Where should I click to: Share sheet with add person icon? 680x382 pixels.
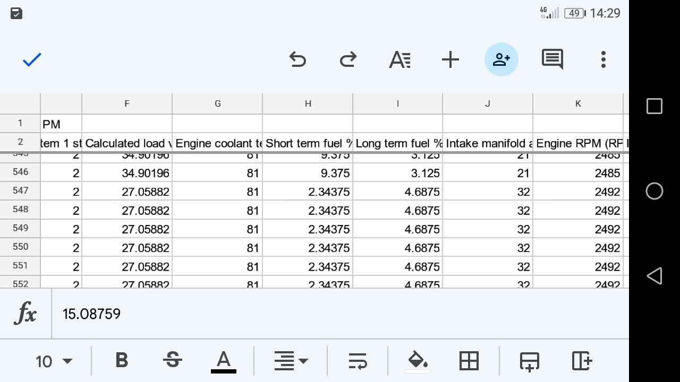(501, 59)
